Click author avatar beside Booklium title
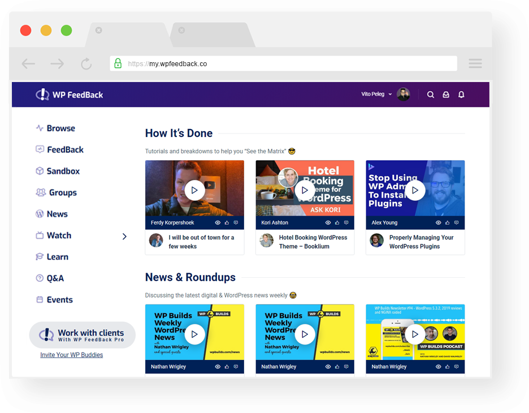Viewport: 529px width, 413px height. coord(267,240)
